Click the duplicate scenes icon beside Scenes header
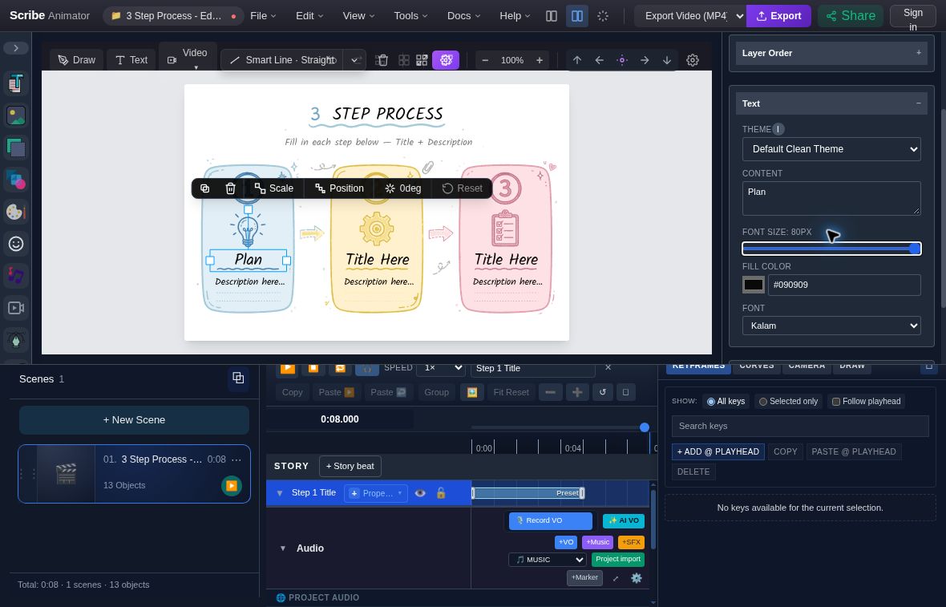The width and height of the screenshot is (946, 607). [238, 378]
